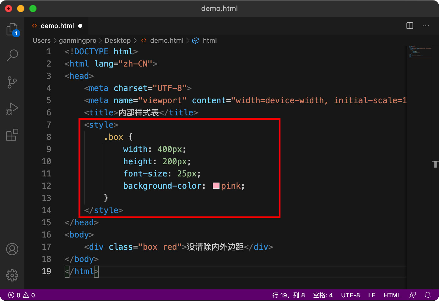Click the class value "box red"
This screenshot has height=301, width=439.
(160, 247)
